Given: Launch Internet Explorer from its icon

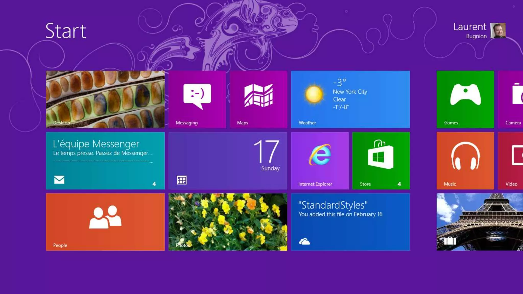Looking at the screenshot, I should pyautogui.click(x=320, y=155).
